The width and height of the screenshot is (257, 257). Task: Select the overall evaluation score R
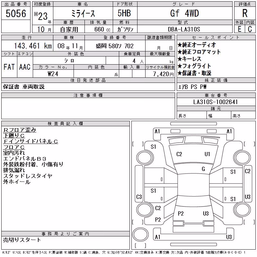245,13
